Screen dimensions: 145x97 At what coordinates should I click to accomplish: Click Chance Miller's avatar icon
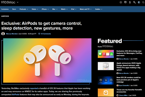(x=118, y=95)
